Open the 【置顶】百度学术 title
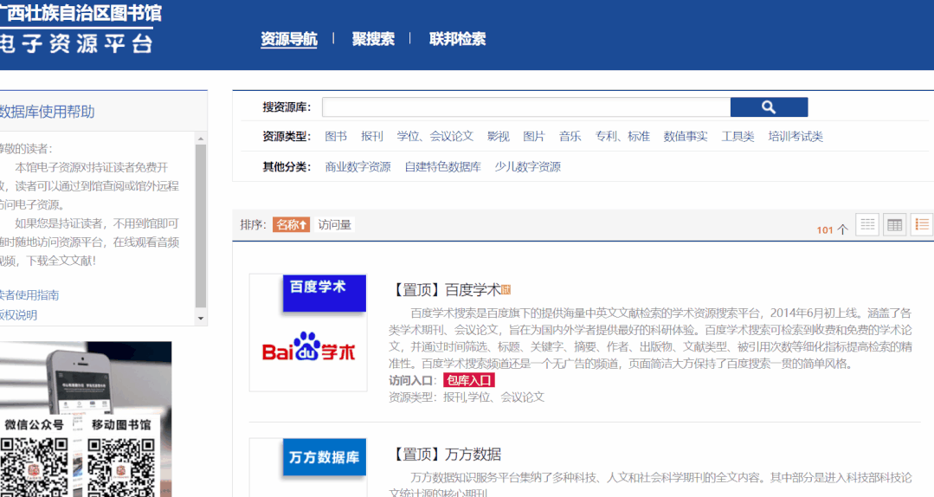This screenshot has height=497, width=934. pyautogui.click(x=446, y=290)
